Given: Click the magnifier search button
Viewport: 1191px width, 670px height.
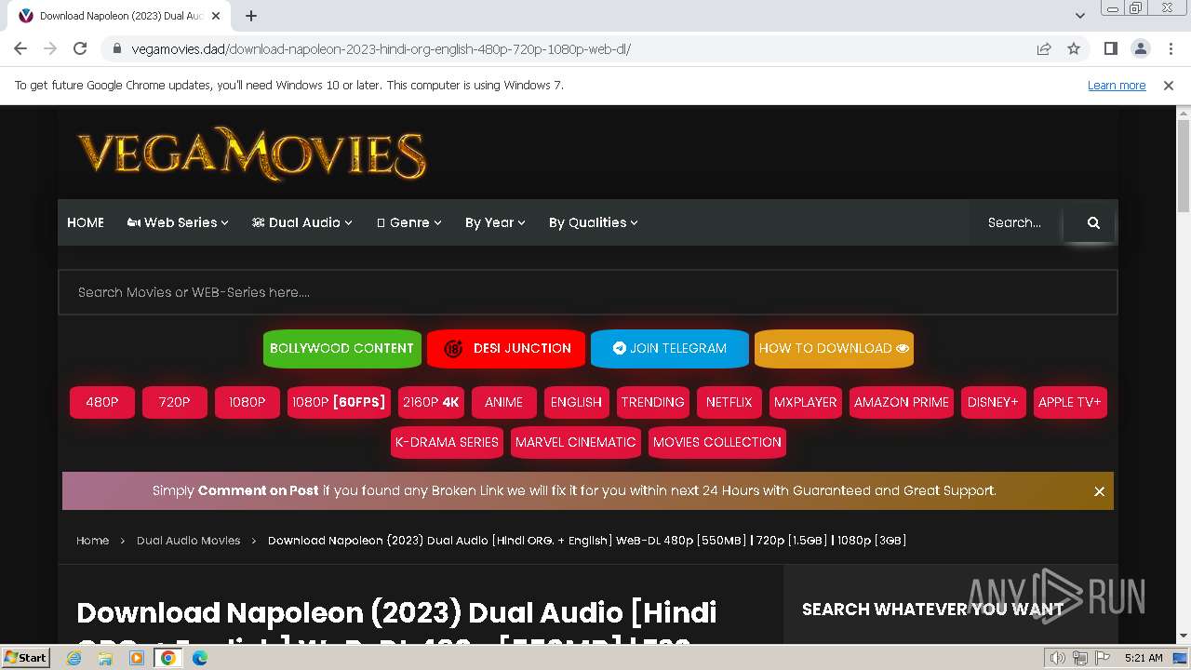Looking at the screenshot, I should point(1093,222).
